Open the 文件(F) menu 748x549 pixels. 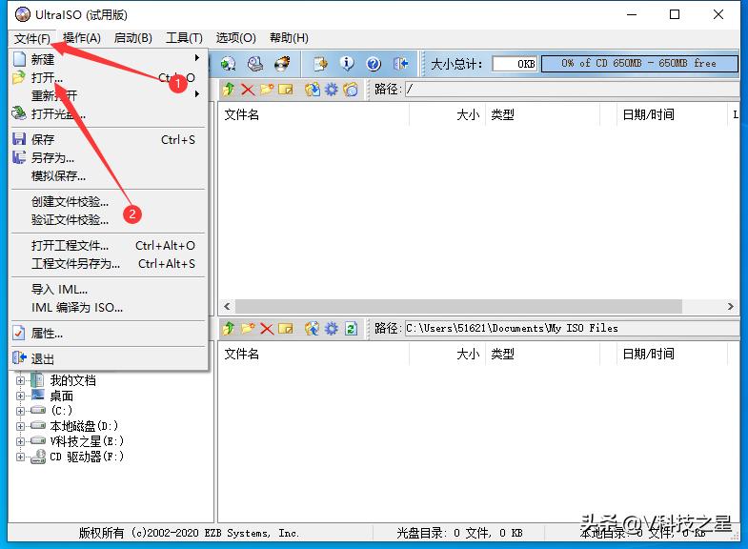(x=32, y=38)
